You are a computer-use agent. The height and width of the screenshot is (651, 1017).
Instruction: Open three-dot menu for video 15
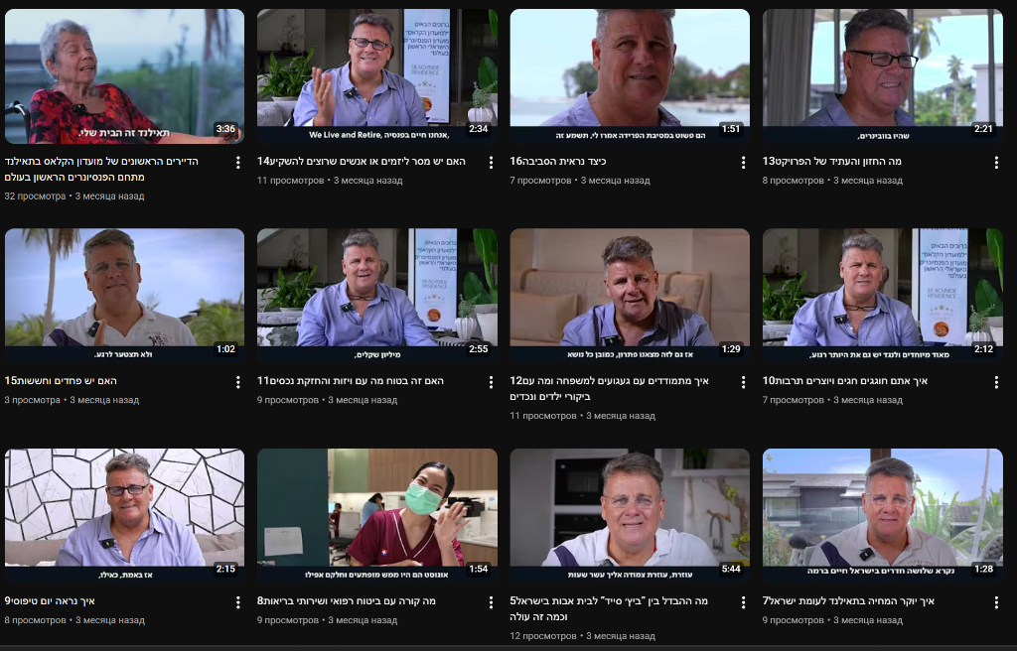(x=238, y=382)
